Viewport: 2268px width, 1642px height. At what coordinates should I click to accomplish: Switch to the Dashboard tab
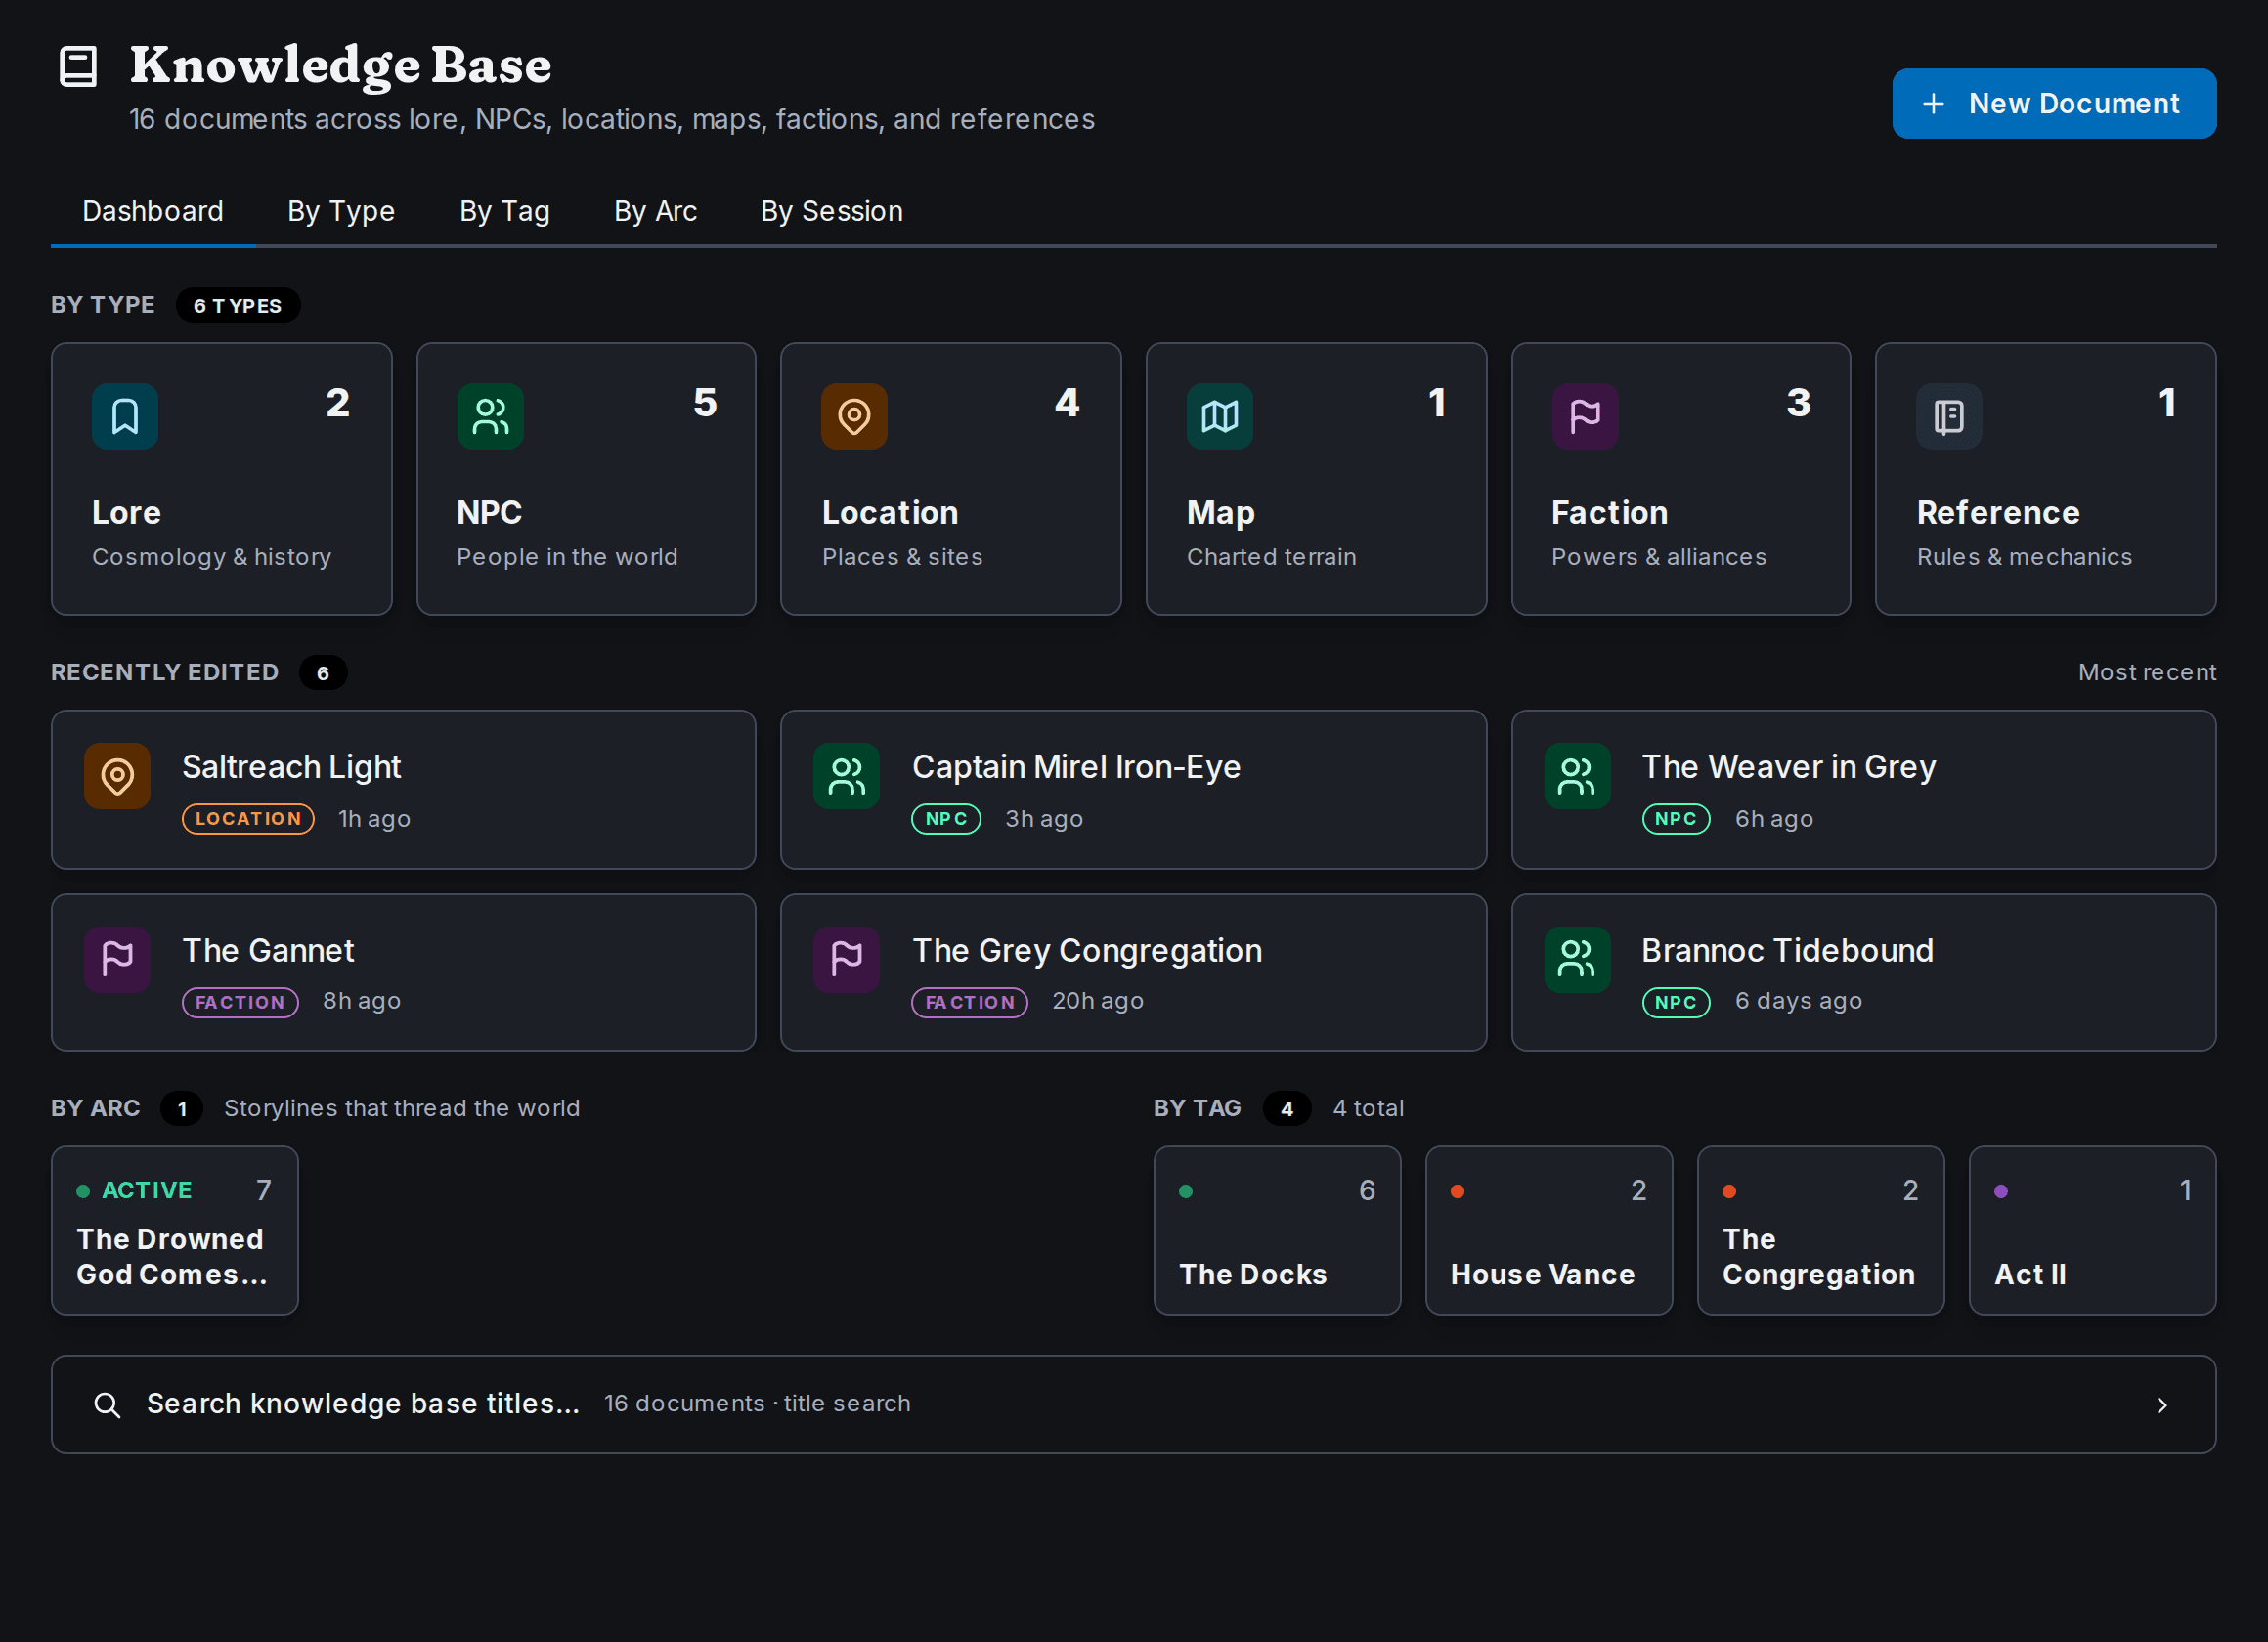click(x=153, y=211)
